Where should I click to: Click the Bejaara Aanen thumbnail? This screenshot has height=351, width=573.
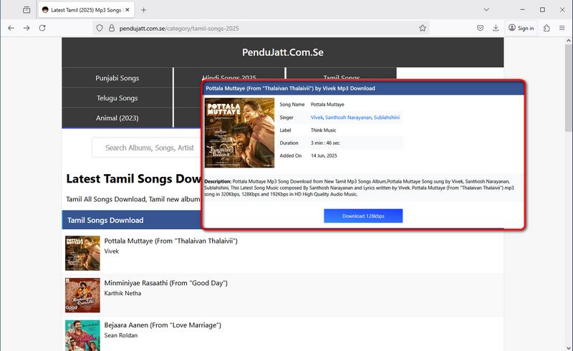tap(82, 336)
